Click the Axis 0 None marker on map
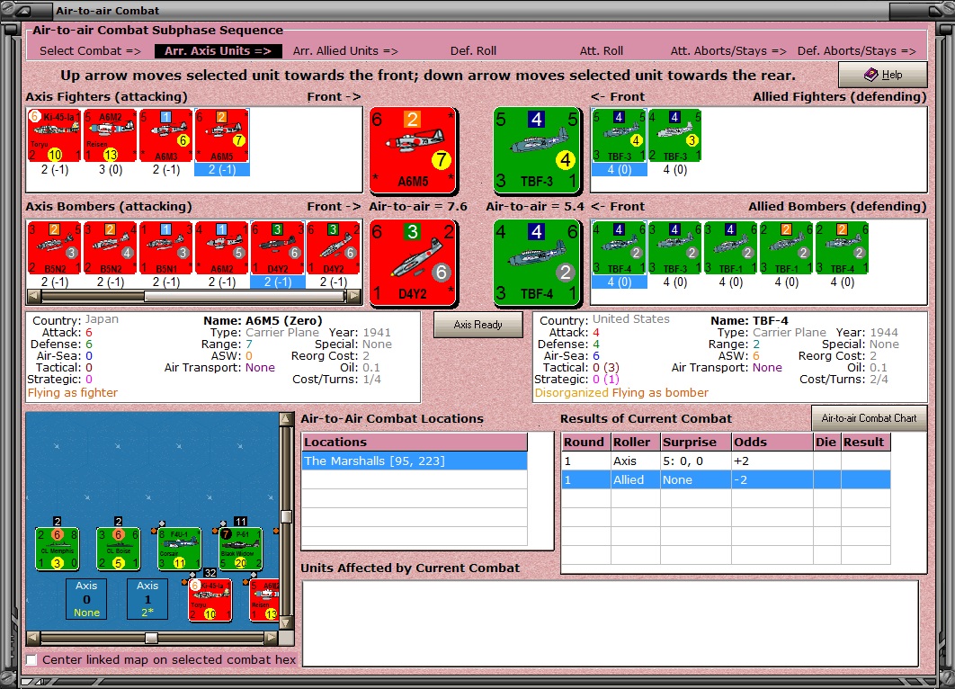 86,599
